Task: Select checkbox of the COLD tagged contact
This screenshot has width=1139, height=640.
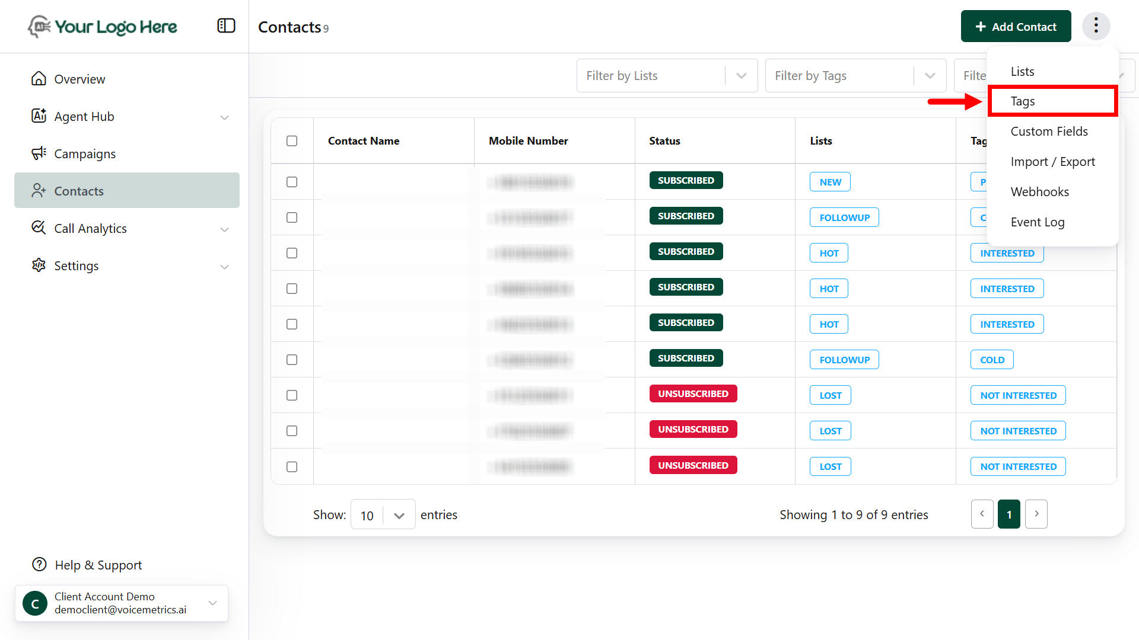Action: [x=292, y=360]
